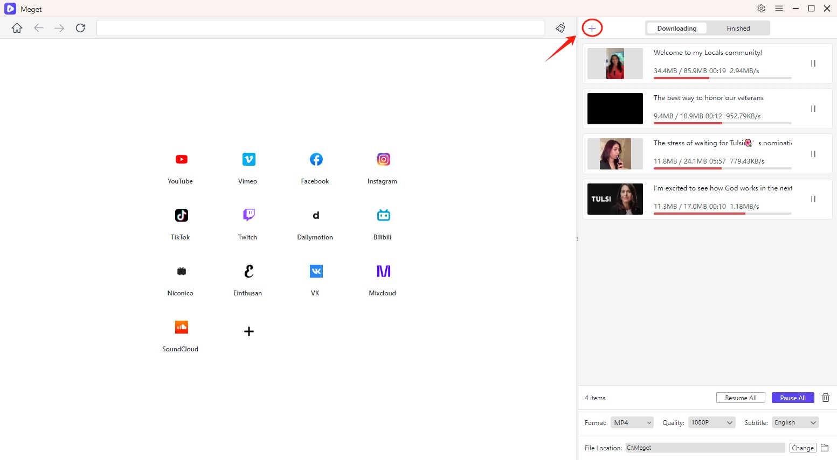
Task: Open the Subtitle English dropdown
Action: pos(795,422)
